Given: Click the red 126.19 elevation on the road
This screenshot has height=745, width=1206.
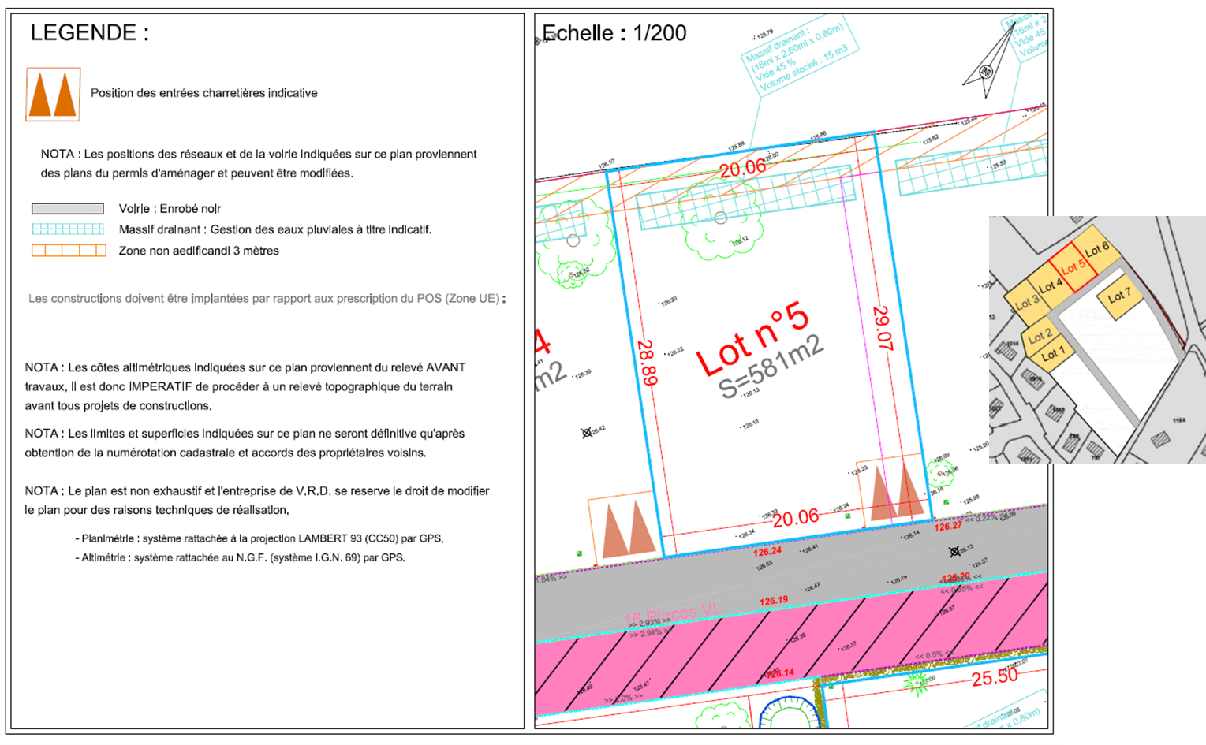Looking at the screenshot, I should pos(773,601).
